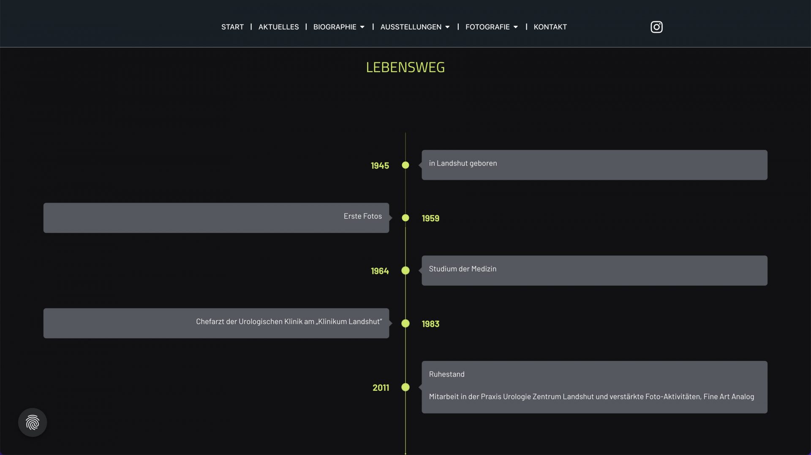
Task: Click the 2011 timeline dot
Action: point(405,387)
